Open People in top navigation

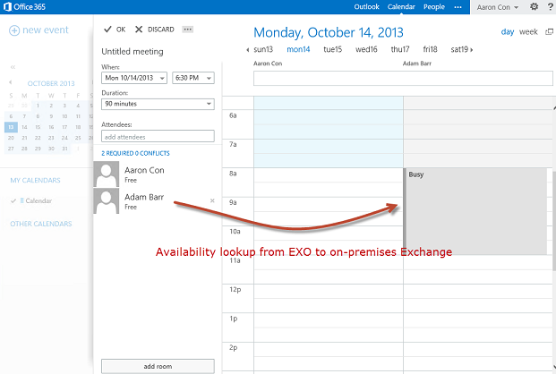click(434, 7)
